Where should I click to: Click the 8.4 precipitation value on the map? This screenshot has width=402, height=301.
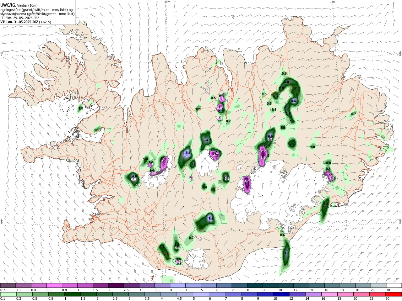[x=294, y=101]
